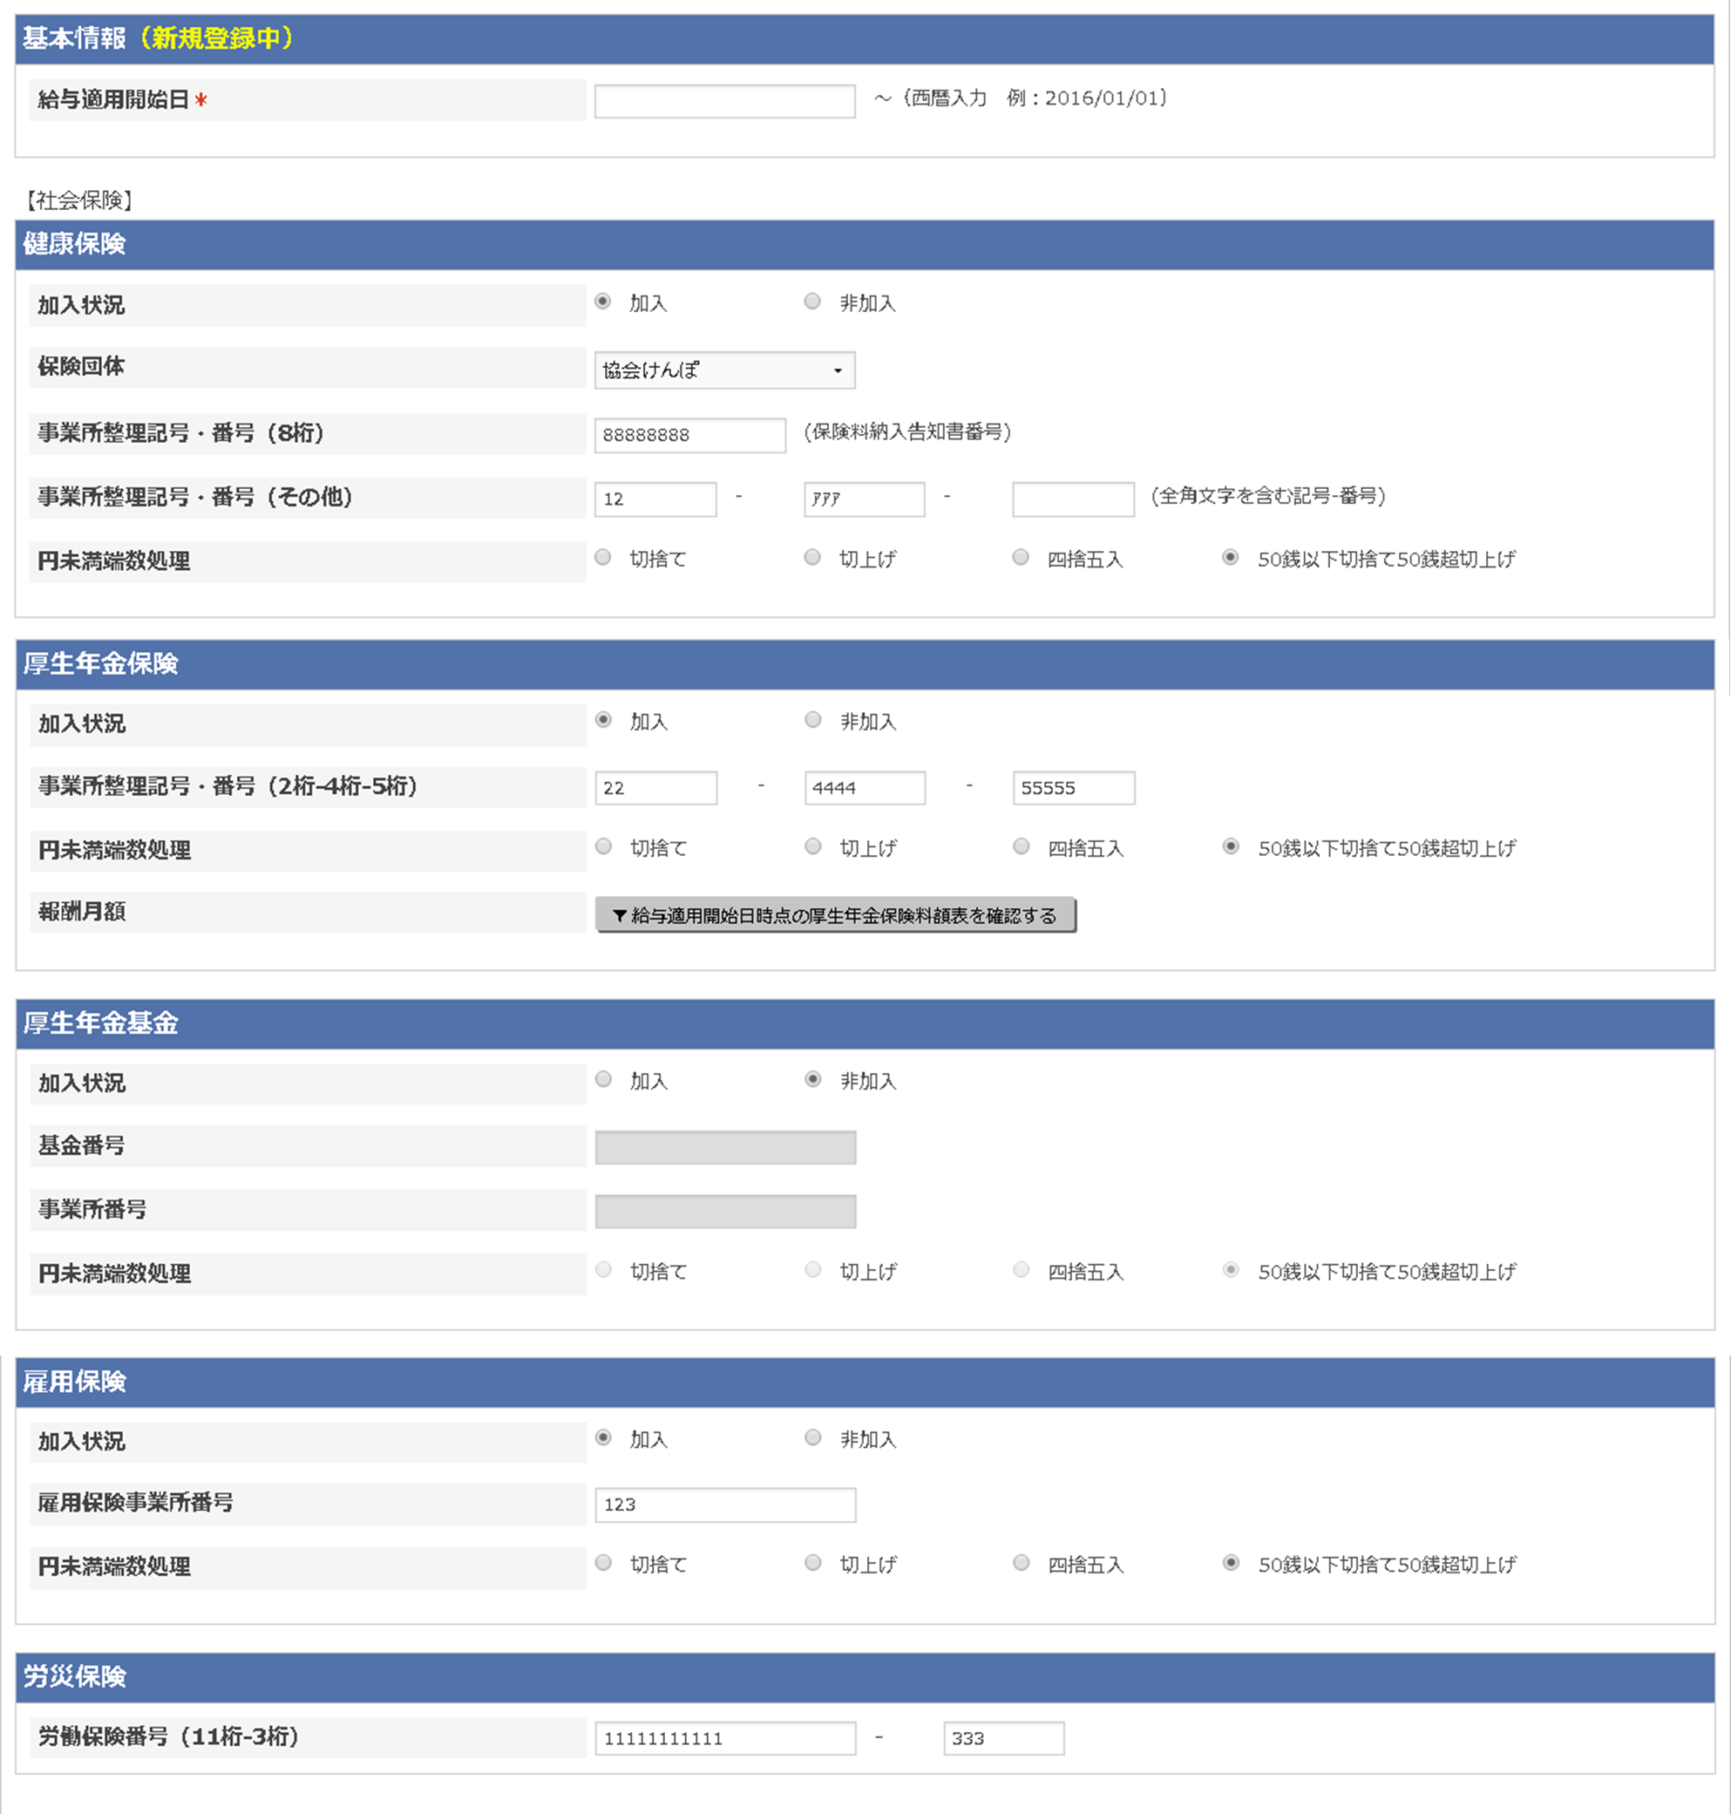Viewport: 1731px width, 1814px height.
Task: Click the 厚生年金保険 field containing 55555
Action: coord(1073,788)
